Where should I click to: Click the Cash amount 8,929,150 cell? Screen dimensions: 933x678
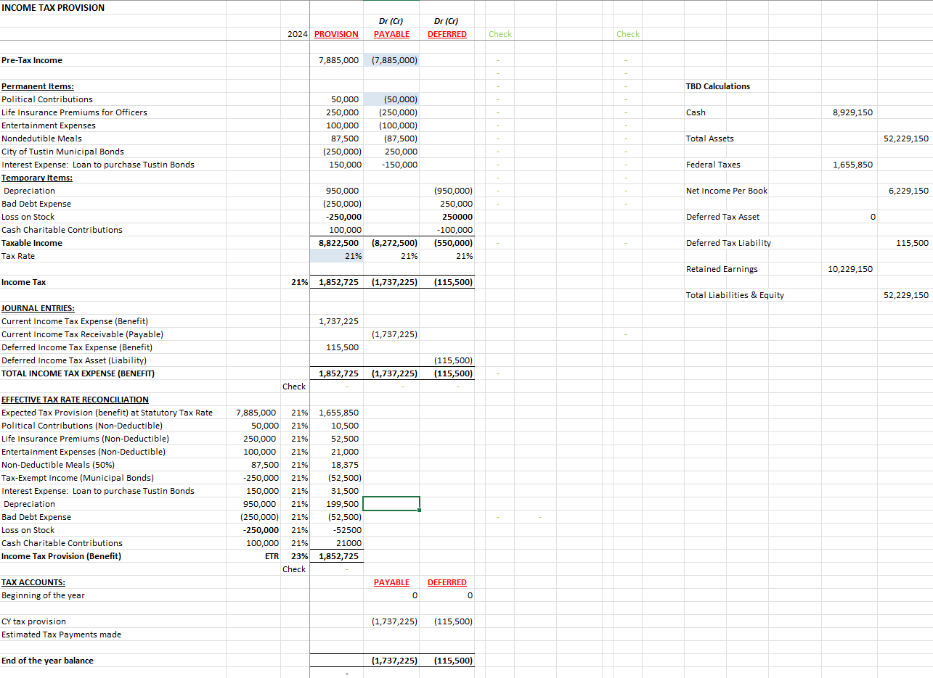pos(853,112)
